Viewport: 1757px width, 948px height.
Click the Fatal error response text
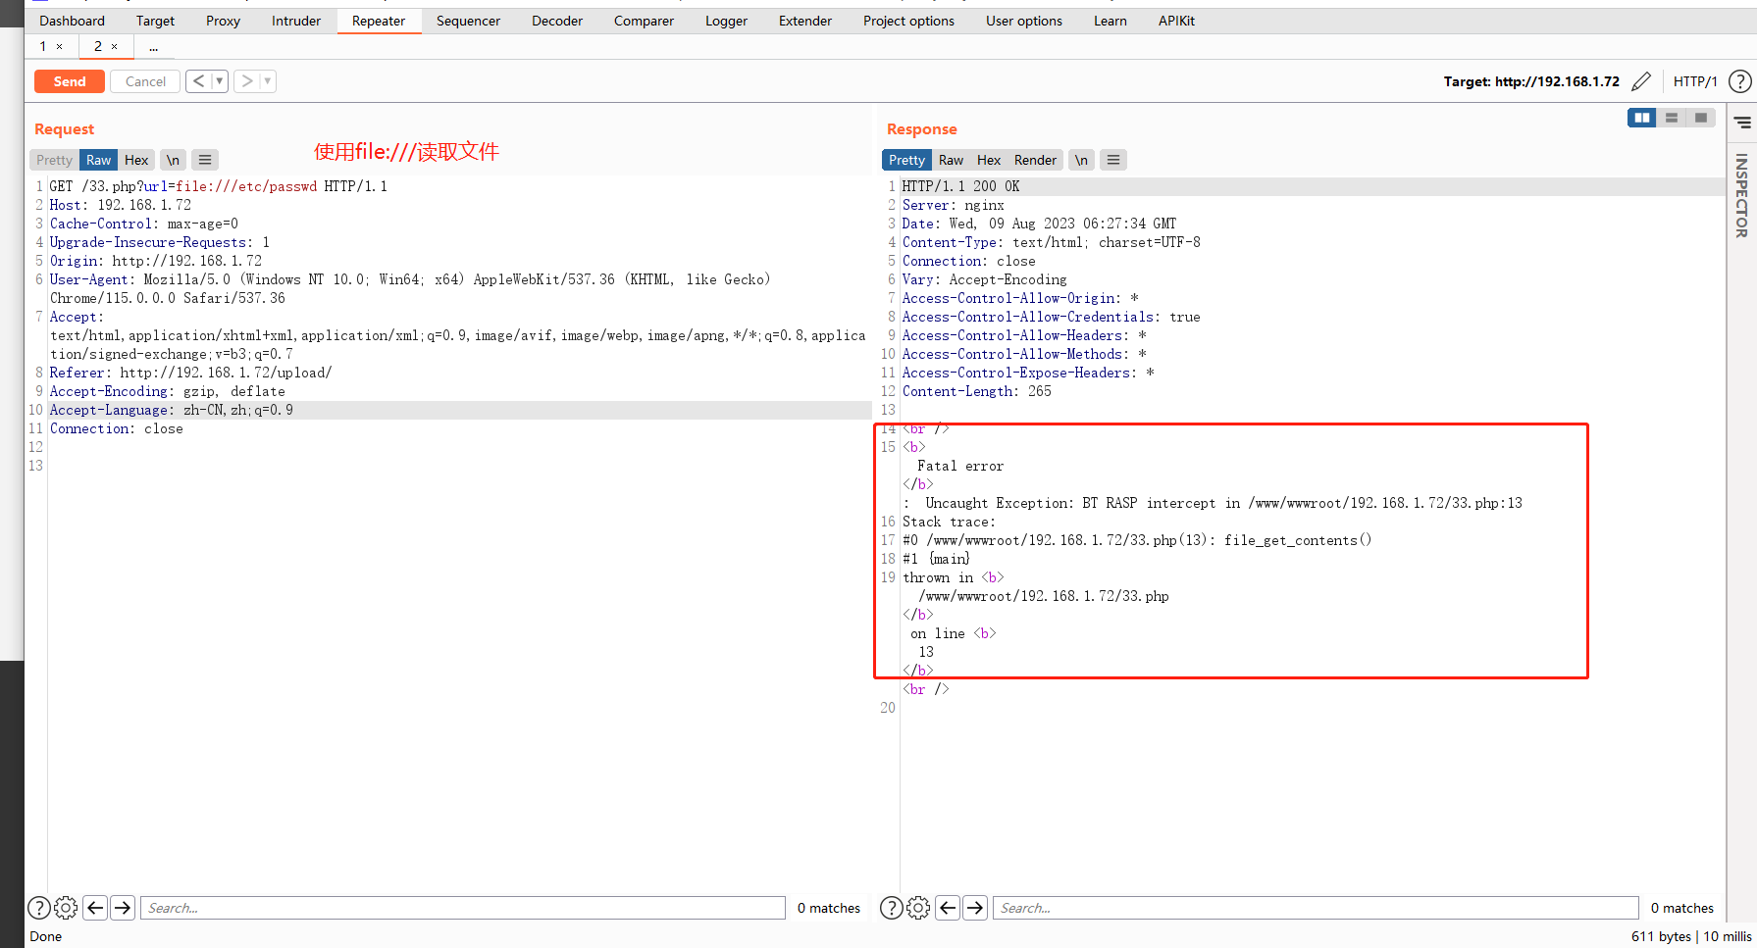click(960, 466)
